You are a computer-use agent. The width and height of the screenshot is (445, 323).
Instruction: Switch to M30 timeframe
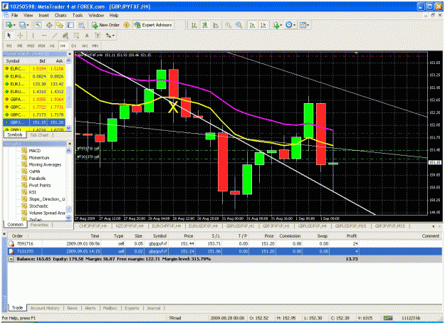42,46
